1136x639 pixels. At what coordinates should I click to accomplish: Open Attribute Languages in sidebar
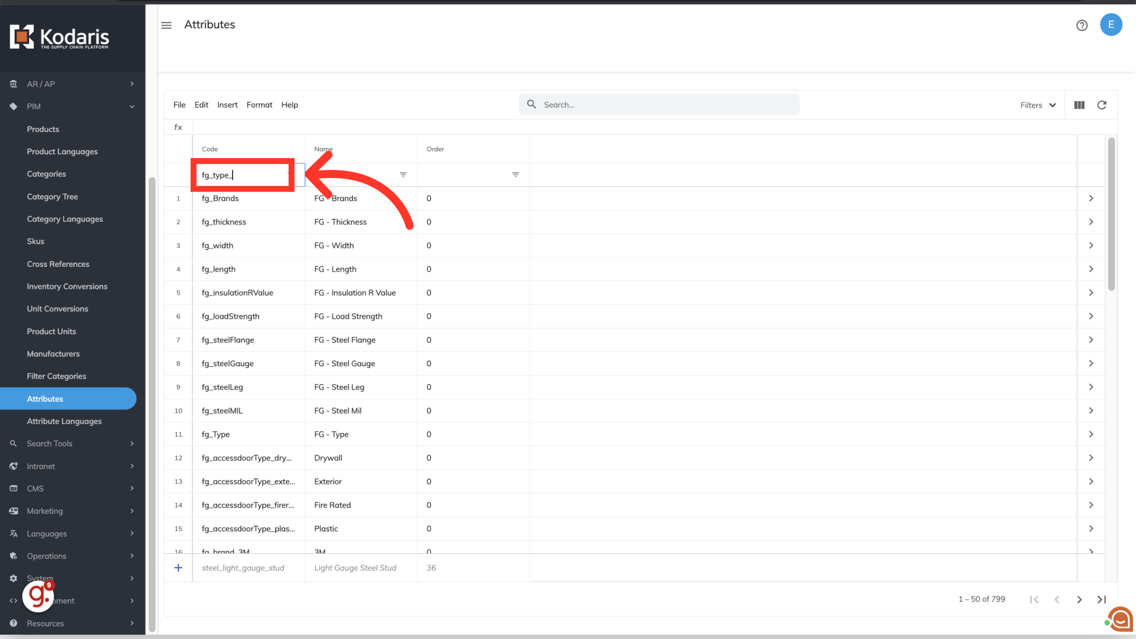(64, 421)
